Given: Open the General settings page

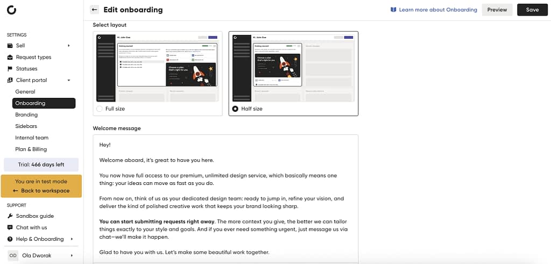Looking at the screenshot, I should pos(25,91).
